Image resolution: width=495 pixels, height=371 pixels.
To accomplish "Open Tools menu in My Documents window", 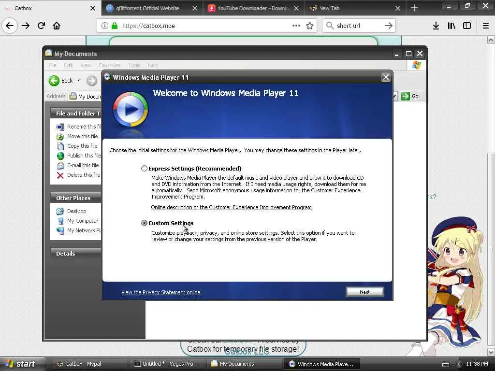I will (x=134, y=65).
